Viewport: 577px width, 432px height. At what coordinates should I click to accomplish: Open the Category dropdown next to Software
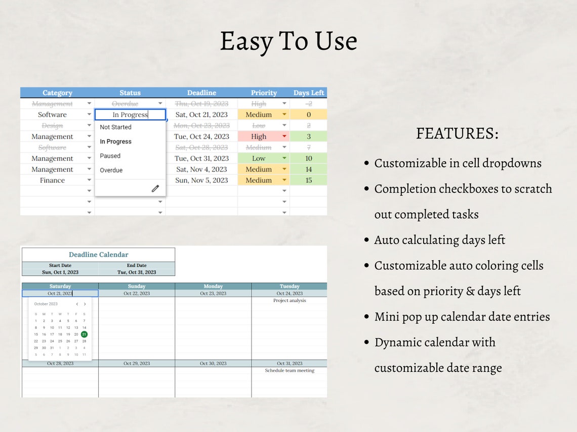(88, 114)
